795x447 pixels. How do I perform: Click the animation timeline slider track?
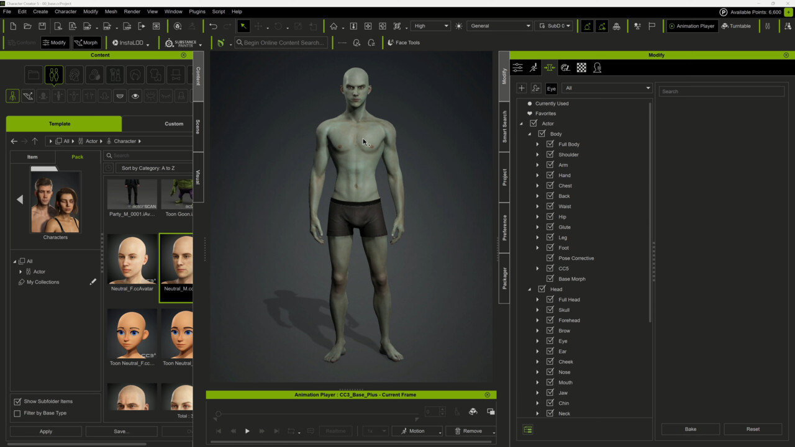318,414
